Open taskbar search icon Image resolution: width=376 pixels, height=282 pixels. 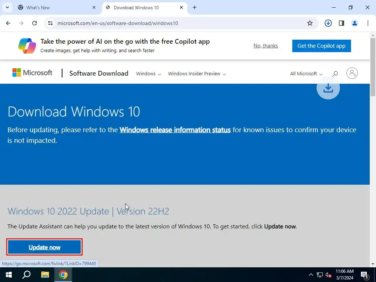tap(26, 275)
